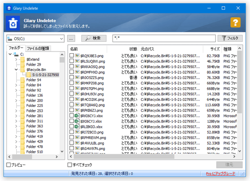Expand the Folder 419 tree node
Screen dimensions: 250x181
[16, 136]
